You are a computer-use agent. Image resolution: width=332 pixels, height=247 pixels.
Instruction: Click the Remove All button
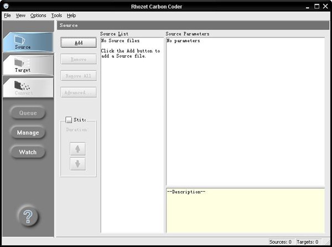79,76
